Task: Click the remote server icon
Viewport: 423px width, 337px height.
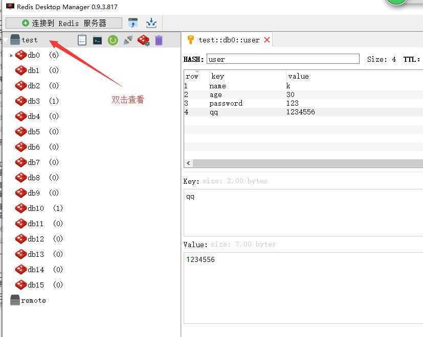Action: coord(15,300)
